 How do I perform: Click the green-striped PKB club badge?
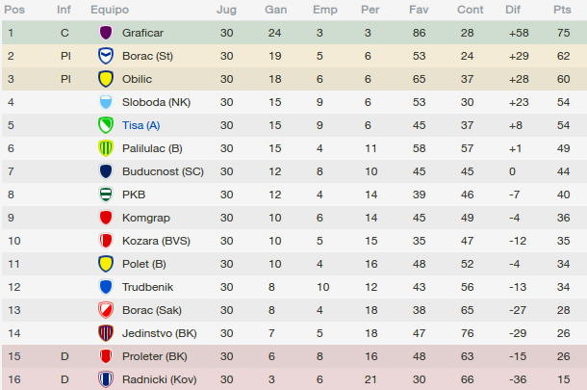(x=106, y=195)
